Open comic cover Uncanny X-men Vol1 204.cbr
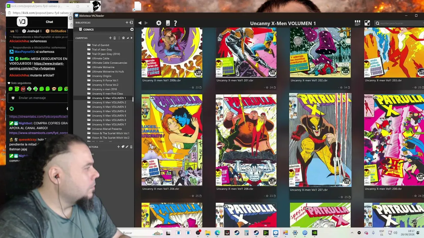This screenshot has height=238, width=424. (172, 140)
